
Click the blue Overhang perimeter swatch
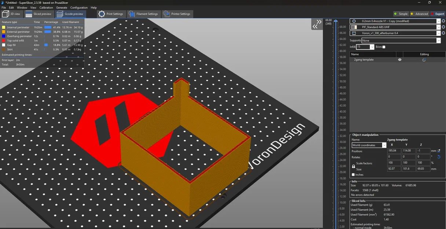(x=4, y=36)
